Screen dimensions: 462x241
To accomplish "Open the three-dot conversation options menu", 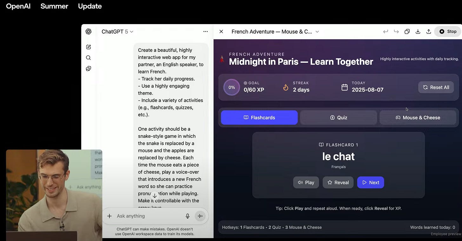I will tap(206, 31).
